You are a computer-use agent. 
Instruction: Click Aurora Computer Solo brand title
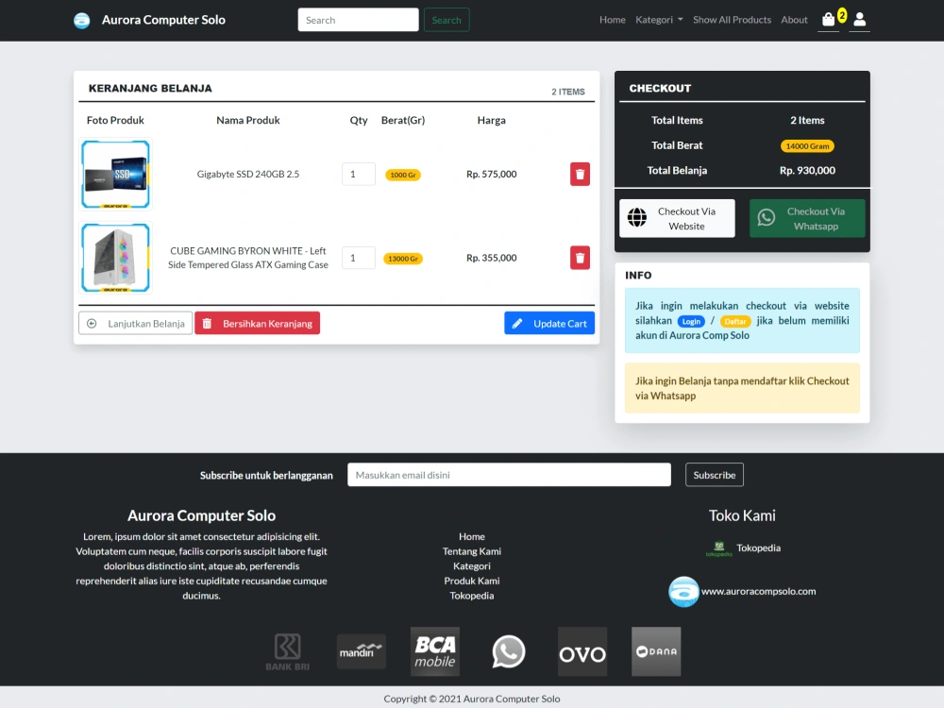coord(163,20)
